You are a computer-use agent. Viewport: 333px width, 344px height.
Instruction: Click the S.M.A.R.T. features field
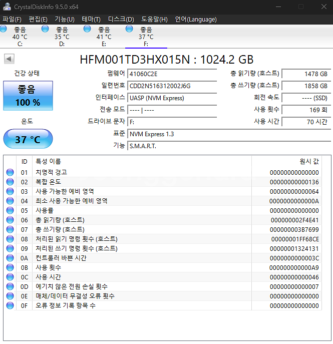pos(229,146)
